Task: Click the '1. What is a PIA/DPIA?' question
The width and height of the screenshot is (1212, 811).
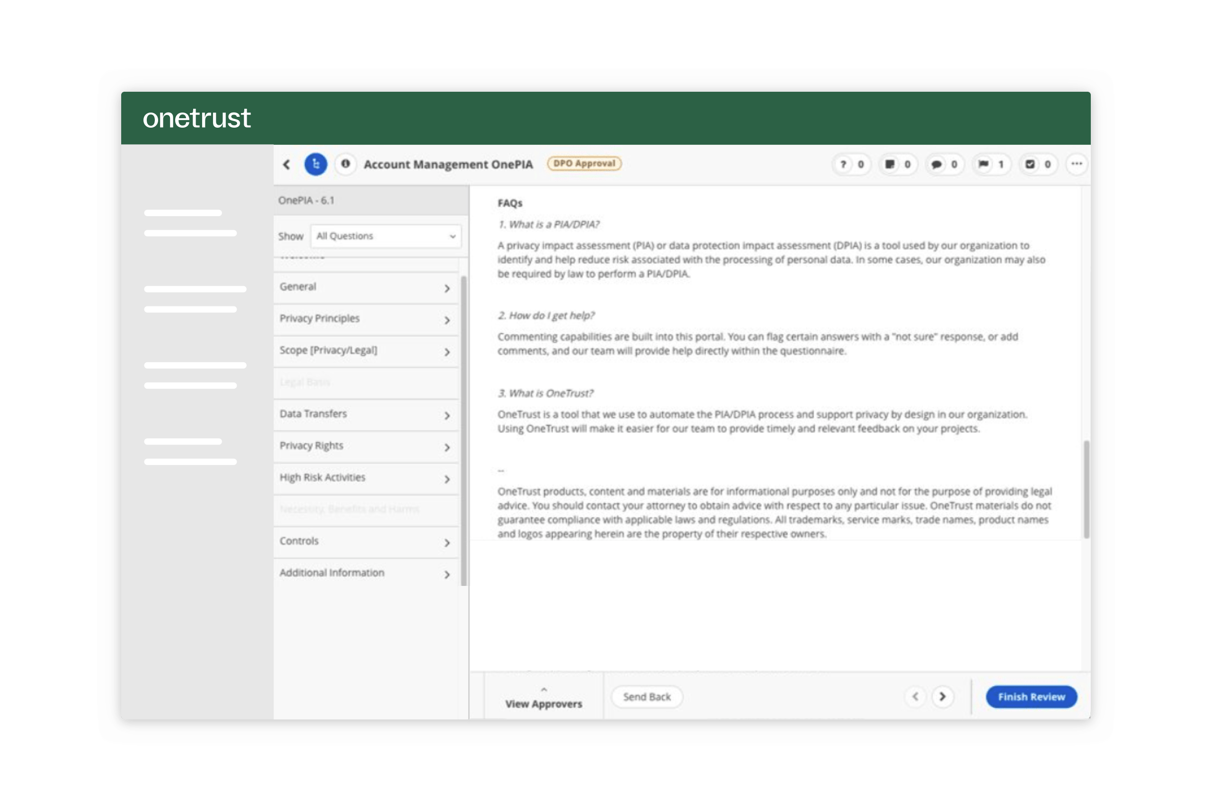Action: (548, 225)
